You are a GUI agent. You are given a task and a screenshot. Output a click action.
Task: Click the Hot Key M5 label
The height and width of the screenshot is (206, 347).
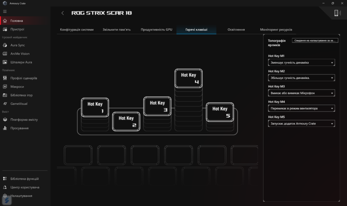276,117
